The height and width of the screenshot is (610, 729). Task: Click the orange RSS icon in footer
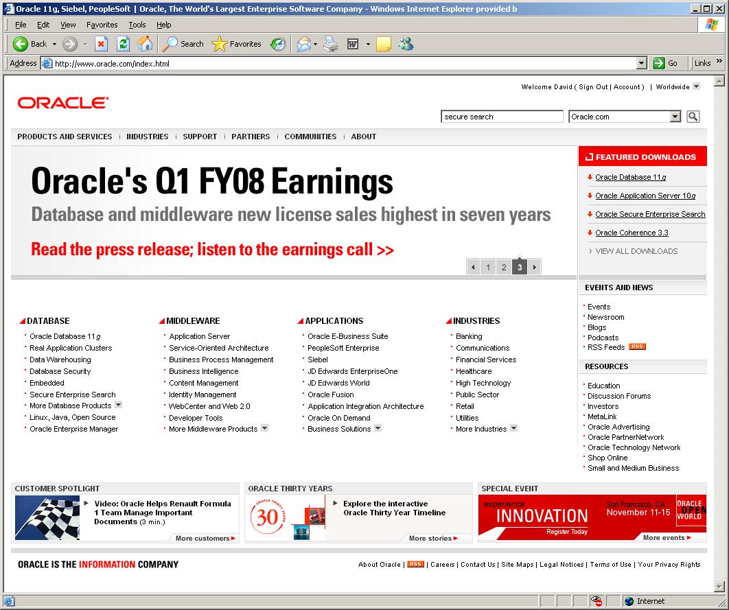(x=415, y=564)
